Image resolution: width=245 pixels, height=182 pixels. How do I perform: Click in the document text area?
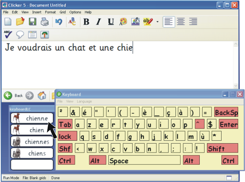tap(117, 65)
